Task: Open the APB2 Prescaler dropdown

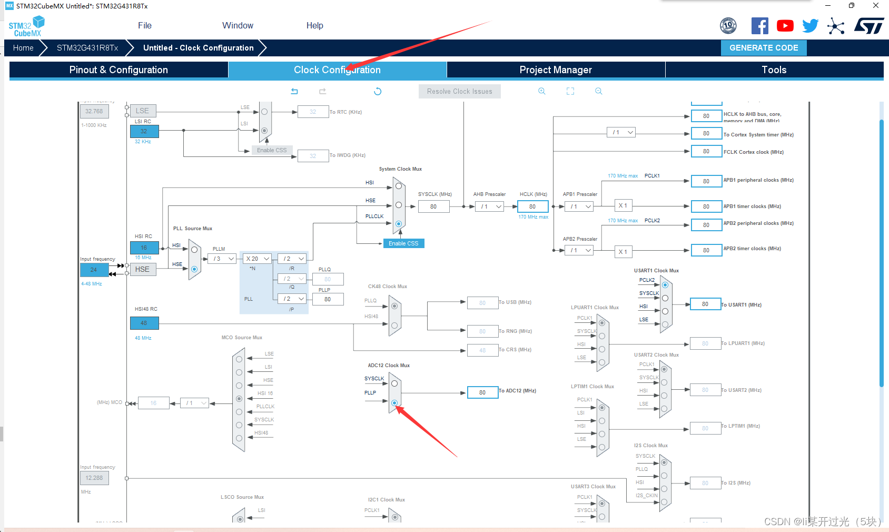Action: point(579,250)
